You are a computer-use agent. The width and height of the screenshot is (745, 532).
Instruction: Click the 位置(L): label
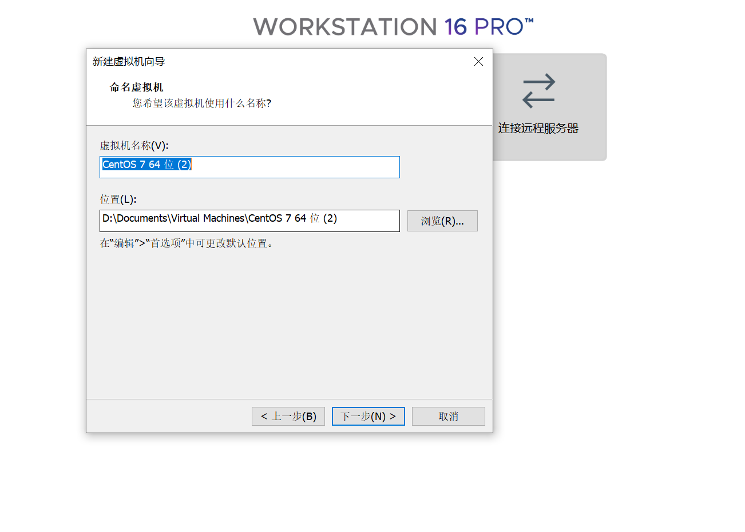[x=118, y=199]
